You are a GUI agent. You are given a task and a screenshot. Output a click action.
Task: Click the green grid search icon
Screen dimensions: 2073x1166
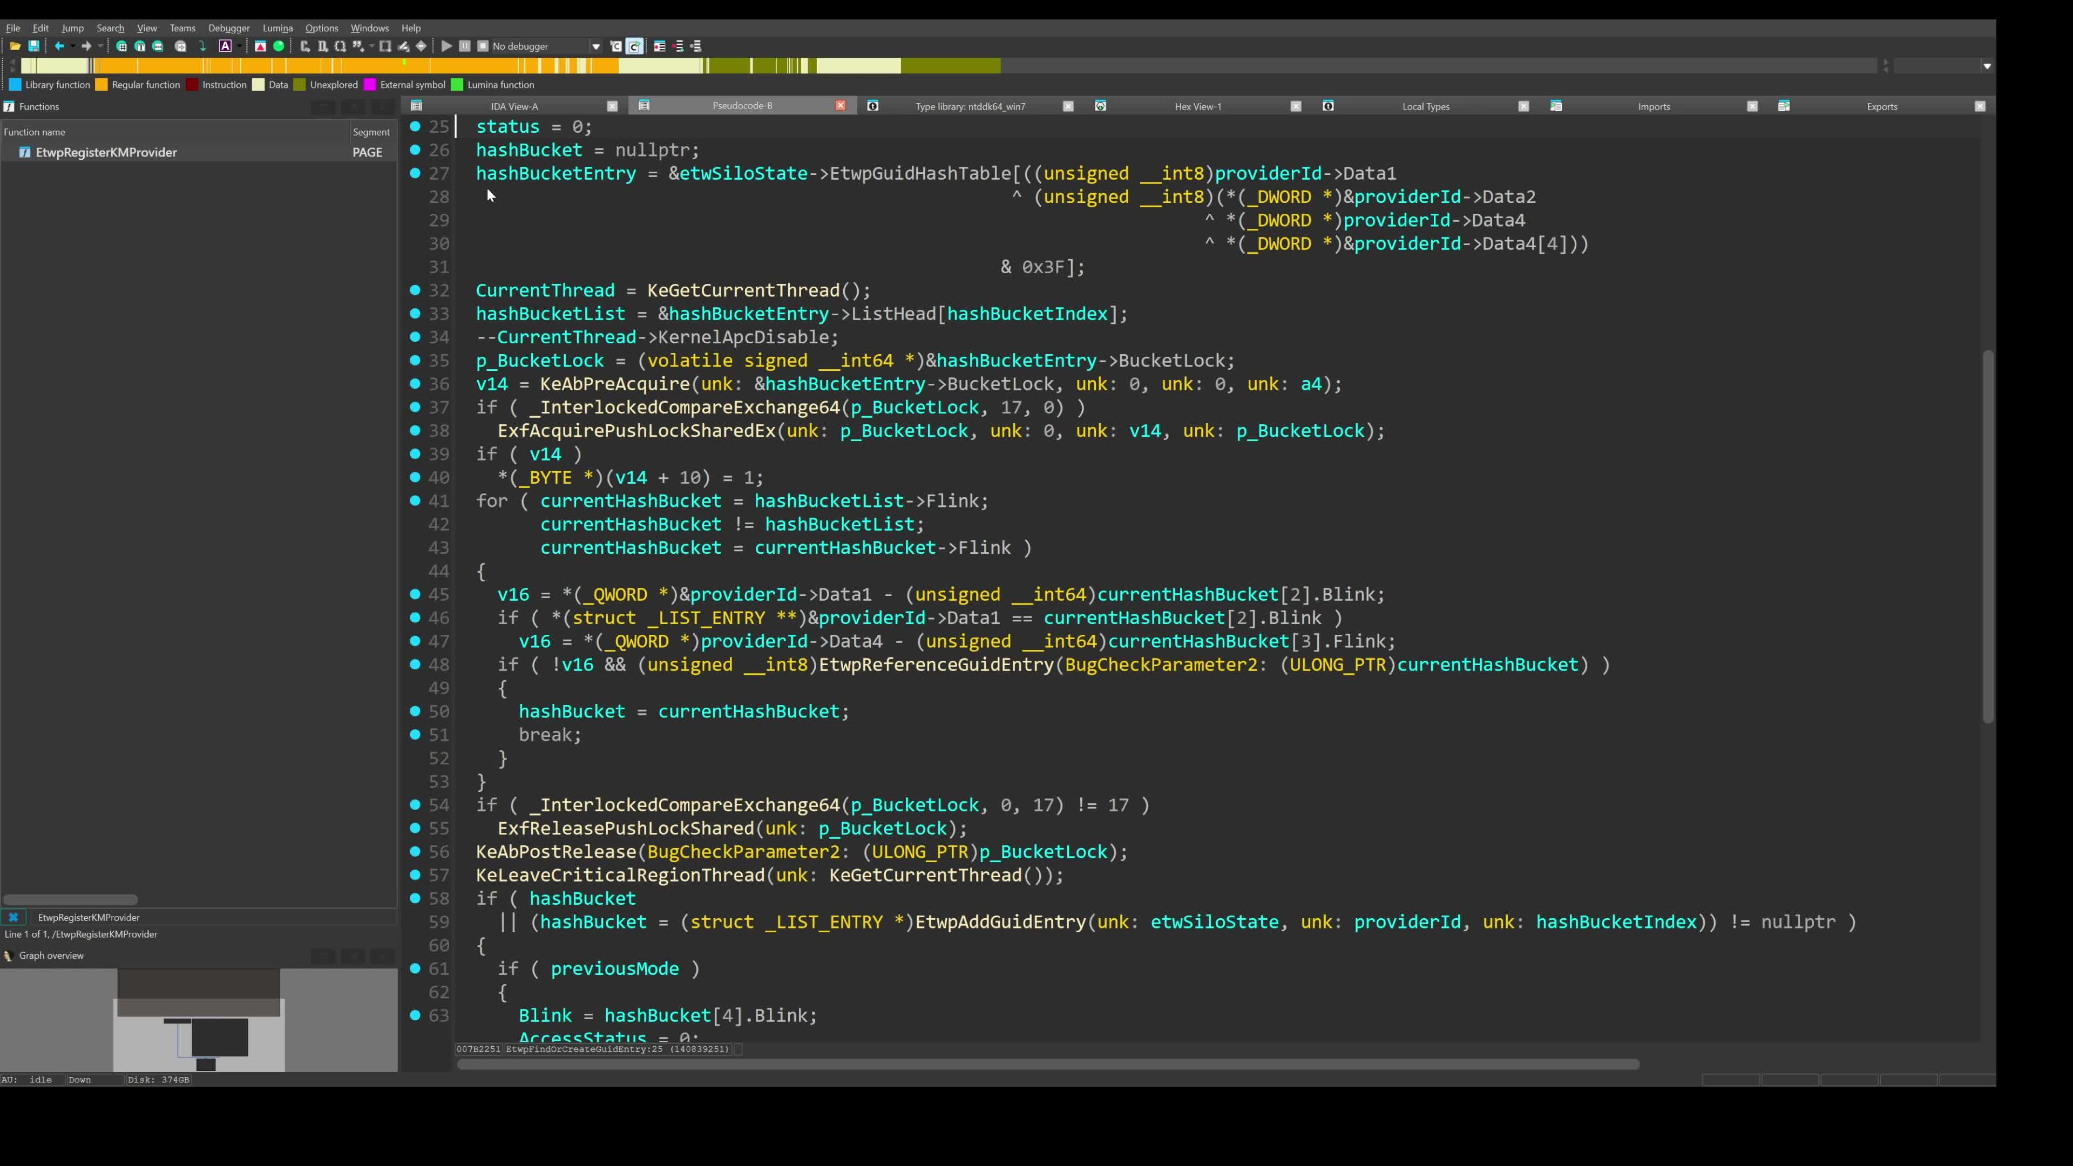click(121, 46)
